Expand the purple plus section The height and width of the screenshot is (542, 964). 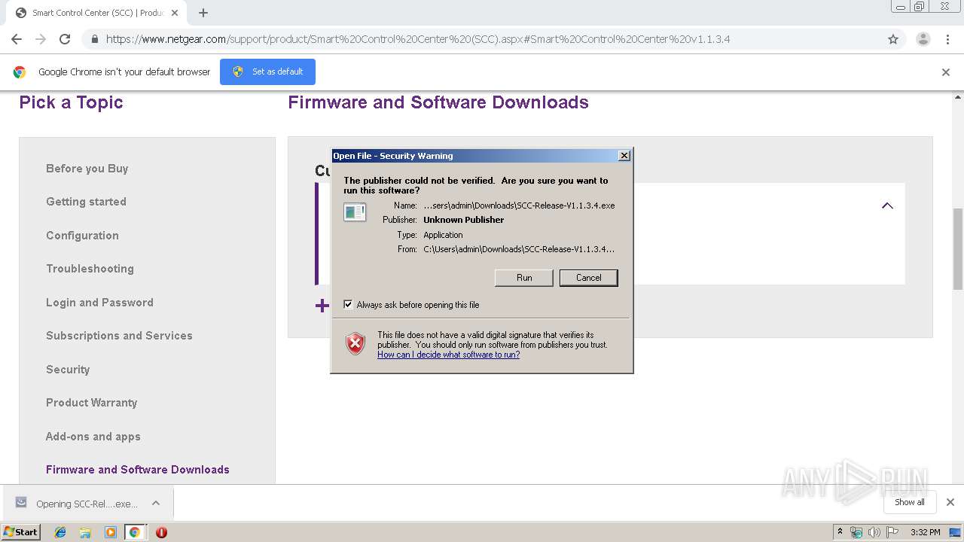point(322,305)
